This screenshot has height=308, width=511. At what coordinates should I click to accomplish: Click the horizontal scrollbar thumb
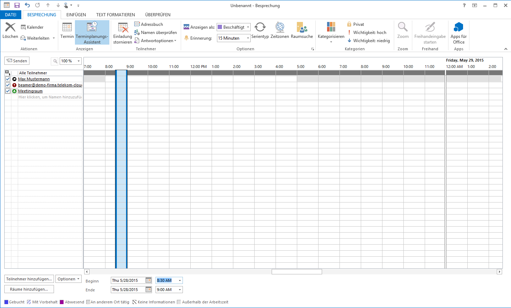click(297, 272)
